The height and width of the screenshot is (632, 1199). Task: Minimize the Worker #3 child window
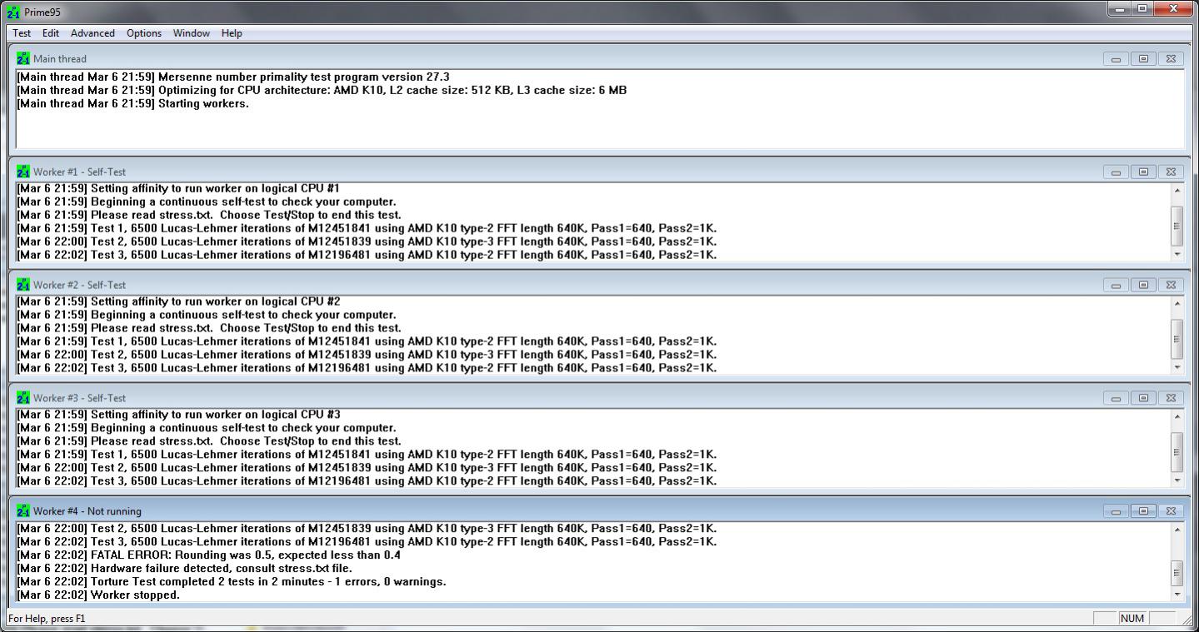1116,399
